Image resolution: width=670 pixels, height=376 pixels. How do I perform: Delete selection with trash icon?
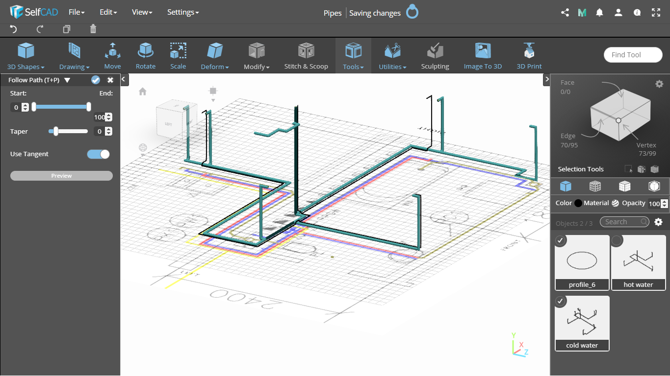click(93, 29)
